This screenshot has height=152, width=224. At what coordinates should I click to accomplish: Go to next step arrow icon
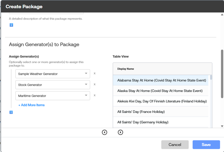point(120,132)
